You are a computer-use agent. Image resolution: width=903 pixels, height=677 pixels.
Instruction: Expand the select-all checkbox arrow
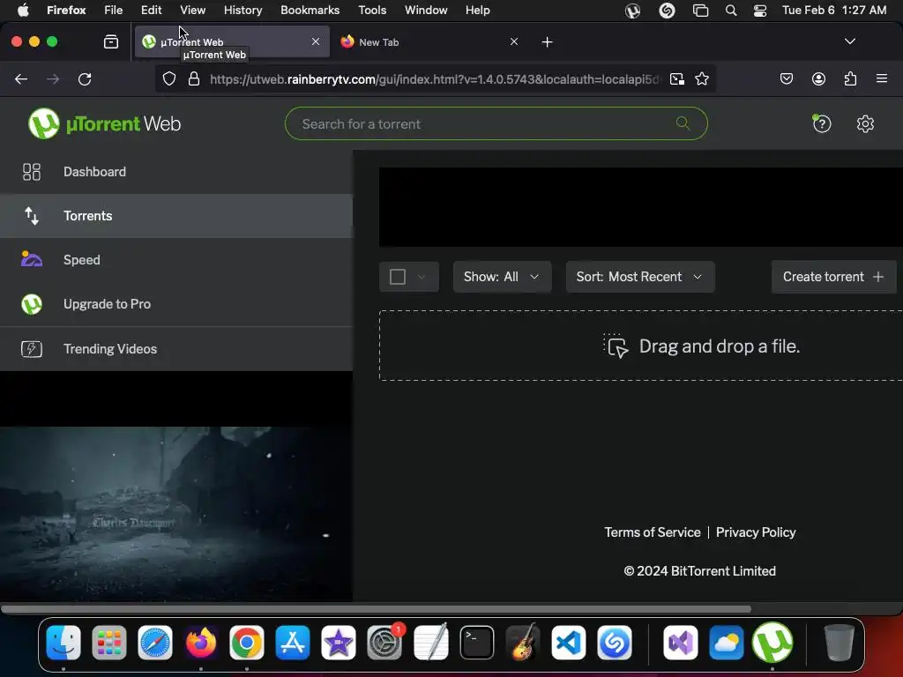422,277
